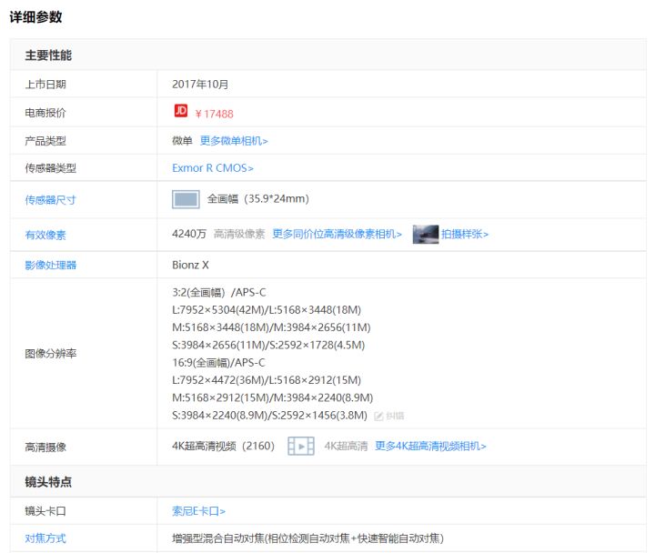
Task: Click the 纠错 correction text
Action: click(x=395, y=416)
